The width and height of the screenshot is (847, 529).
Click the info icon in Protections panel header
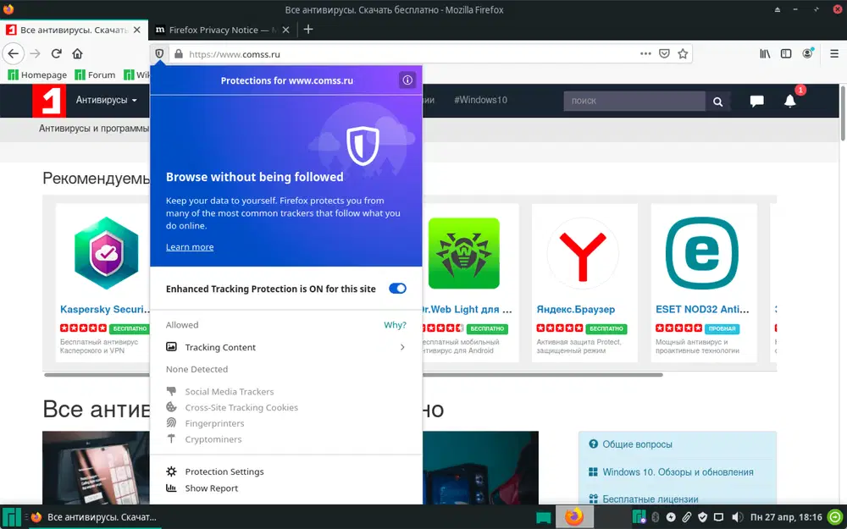(407, 80)
